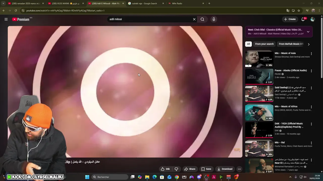Open Chrome three-dot menu
The height and width of the screenshot is (181, 323).
(319, 11)
